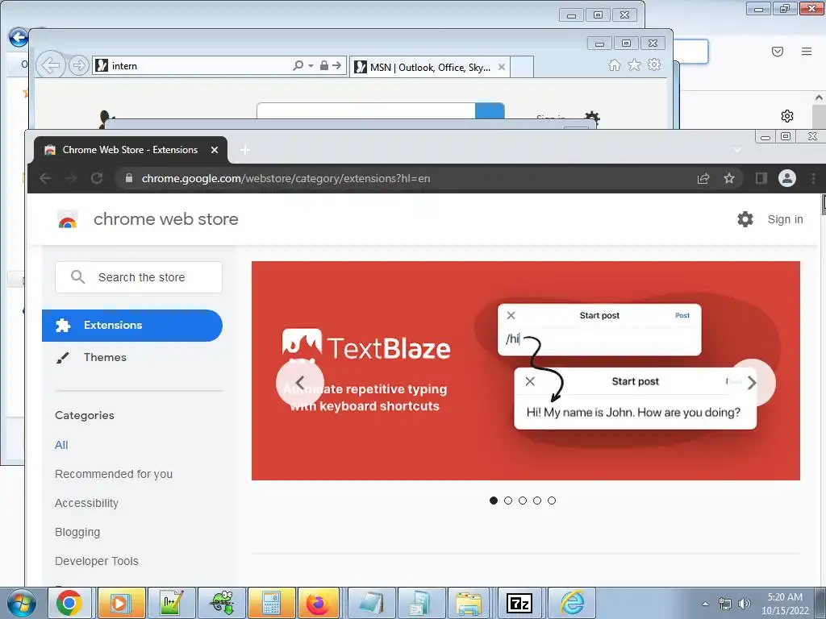Image resolution: width=826 pixels, height=619 pixels.
Task: Select the first carousel dot
Action: (x=494, y=501)
